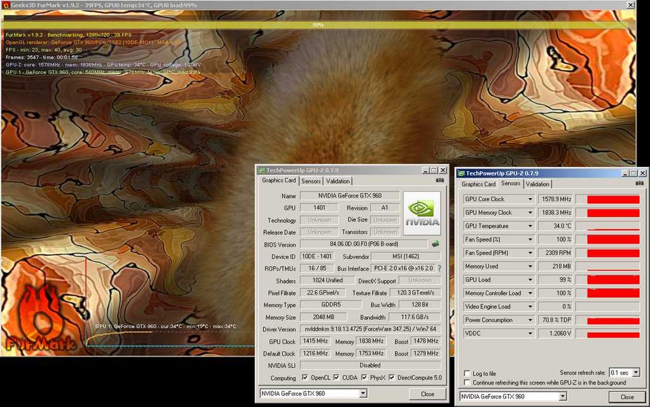Viewport: 650px width, 407px height.
Task: Toggle Continue refreshing in background checkbox
Action: pos(467,383)
